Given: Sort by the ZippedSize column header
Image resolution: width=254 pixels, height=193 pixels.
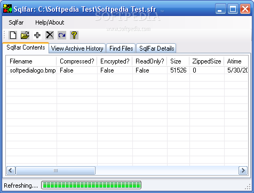Looking at the screenshot, I should tap(207, 61).
